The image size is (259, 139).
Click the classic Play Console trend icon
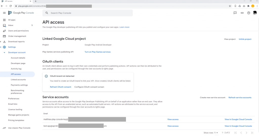click(x=4, y=128)
